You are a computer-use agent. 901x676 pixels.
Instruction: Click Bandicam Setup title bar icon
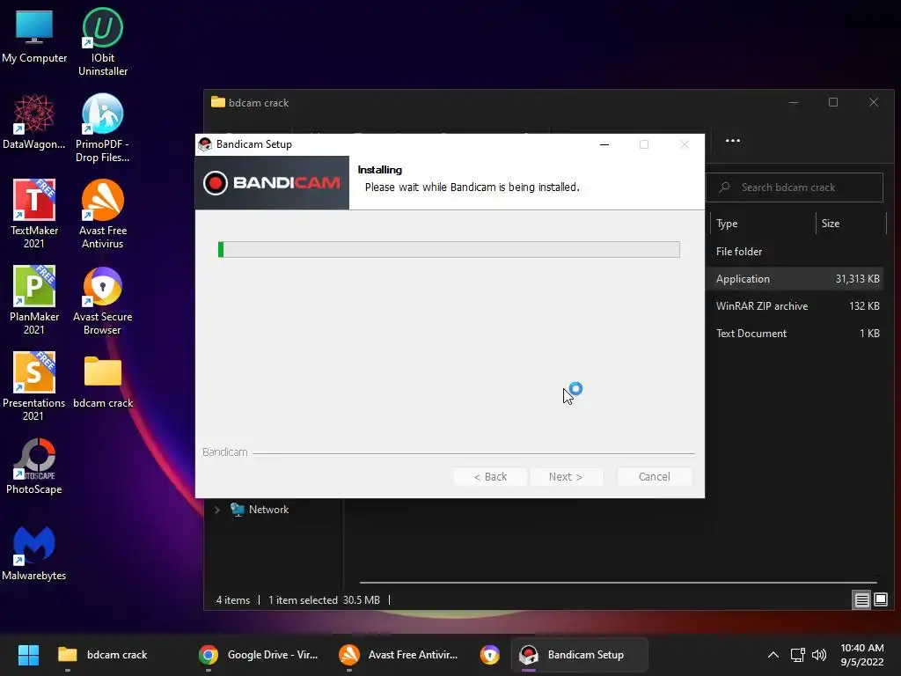[x=205, y=144]
